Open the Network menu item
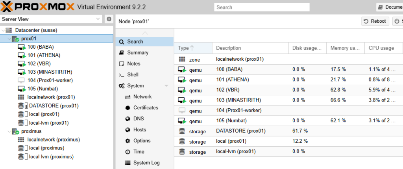Image resolution: width=403 pixels, height=169 pixels. [x=144, y=97]
